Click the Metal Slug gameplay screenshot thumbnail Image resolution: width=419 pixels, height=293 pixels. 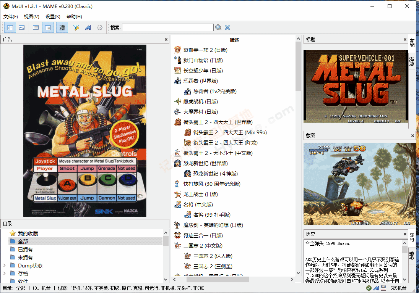[x=359, y=184]
